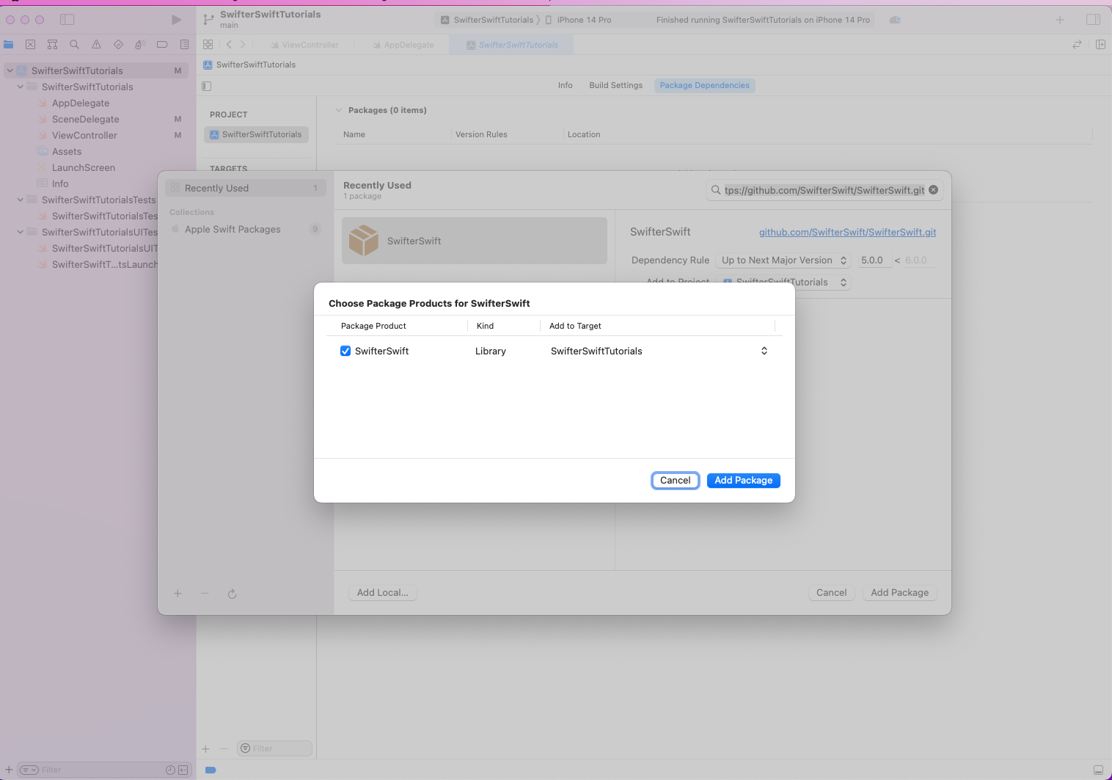
Task: Select SwifterSwiftTutorials under PROJECT
Action: click(x=256, y=135)
